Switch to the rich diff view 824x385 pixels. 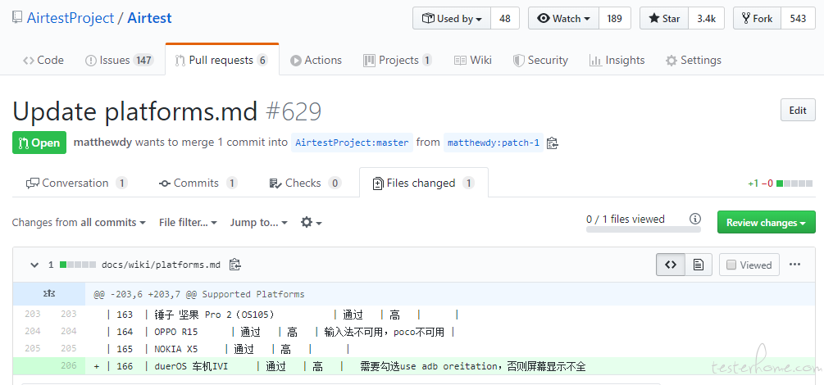point(699,265)
